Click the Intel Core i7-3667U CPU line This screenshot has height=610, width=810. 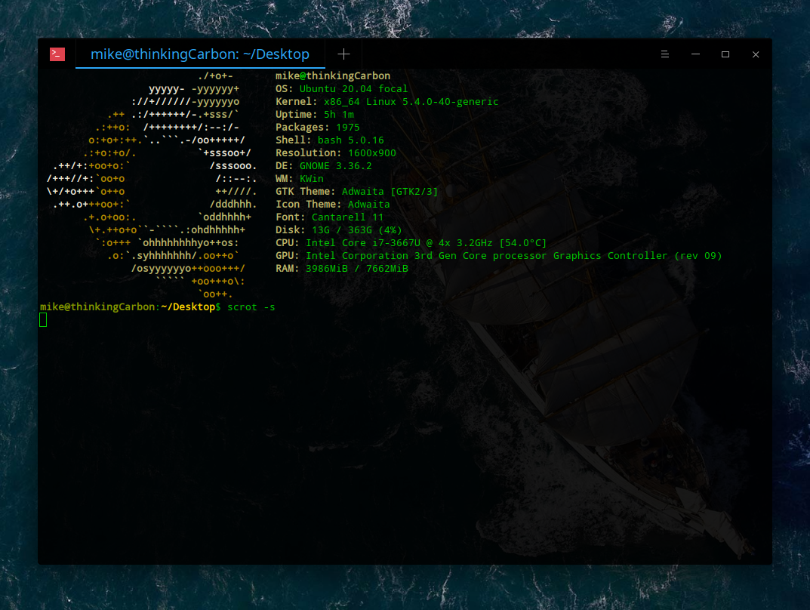tap(426, 243)
